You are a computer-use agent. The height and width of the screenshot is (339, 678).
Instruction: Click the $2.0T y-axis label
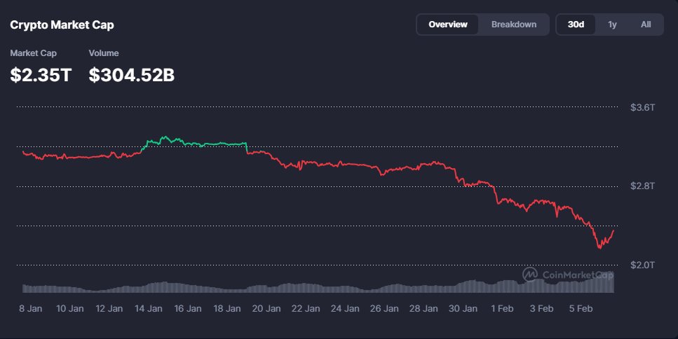pyautogui.click(x=642, y=265)
